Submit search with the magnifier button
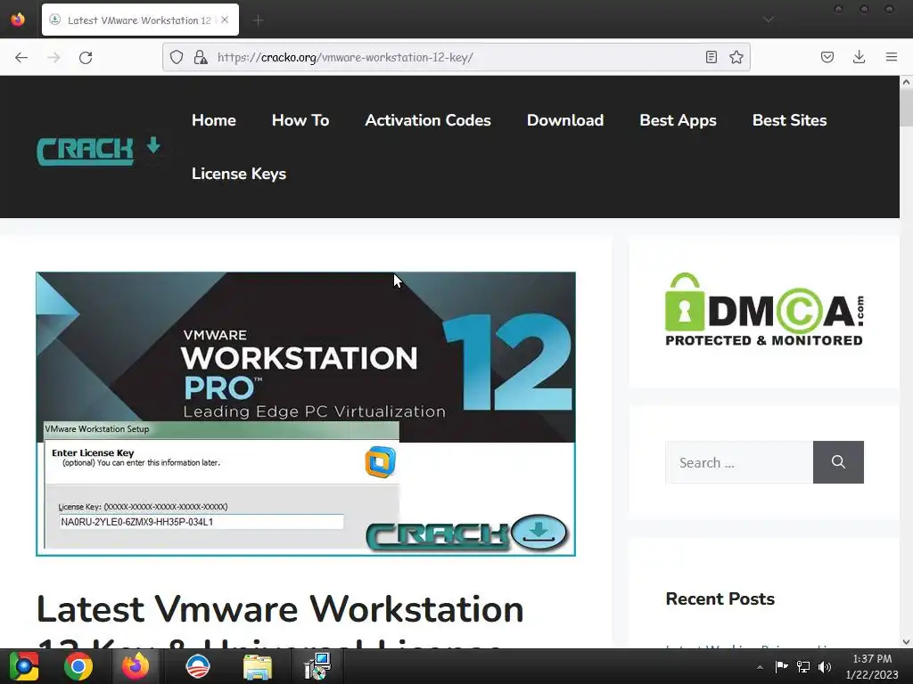Viewport: 913px width, 684px height. pos(838,462)
